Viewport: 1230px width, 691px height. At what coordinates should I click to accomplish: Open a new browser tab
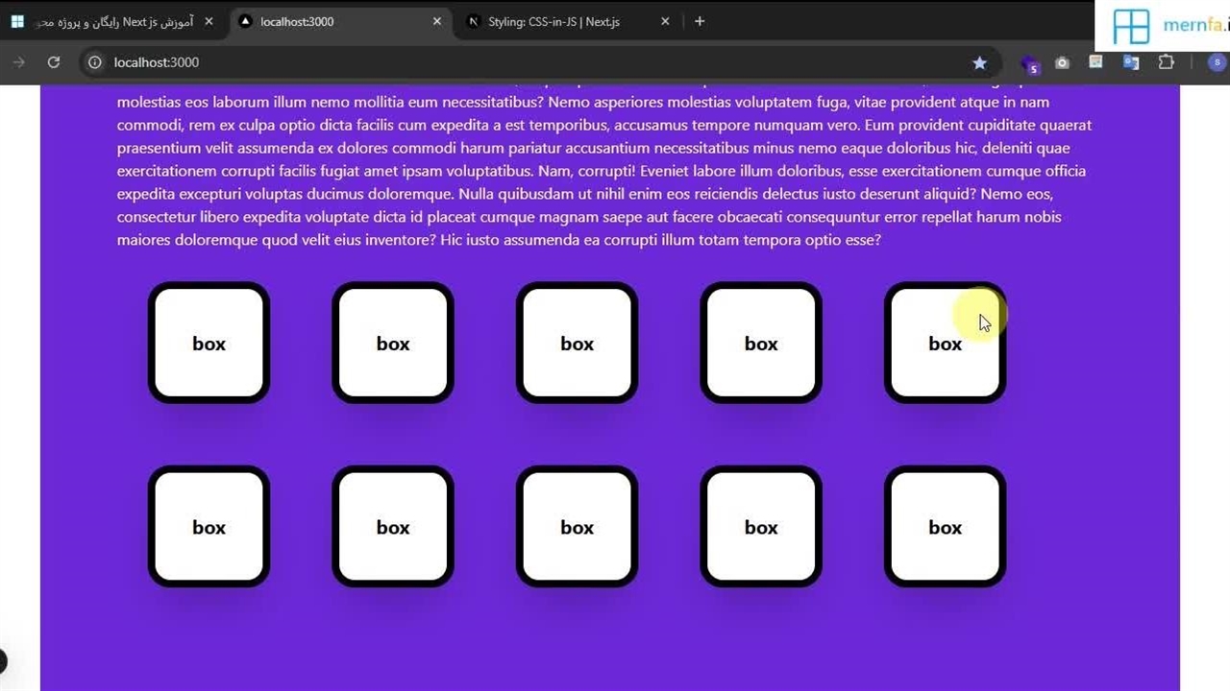(700, 21)
